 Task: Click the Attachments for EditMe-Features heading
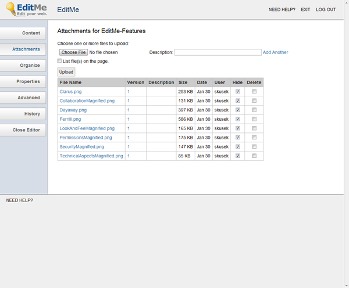point(101,31)
